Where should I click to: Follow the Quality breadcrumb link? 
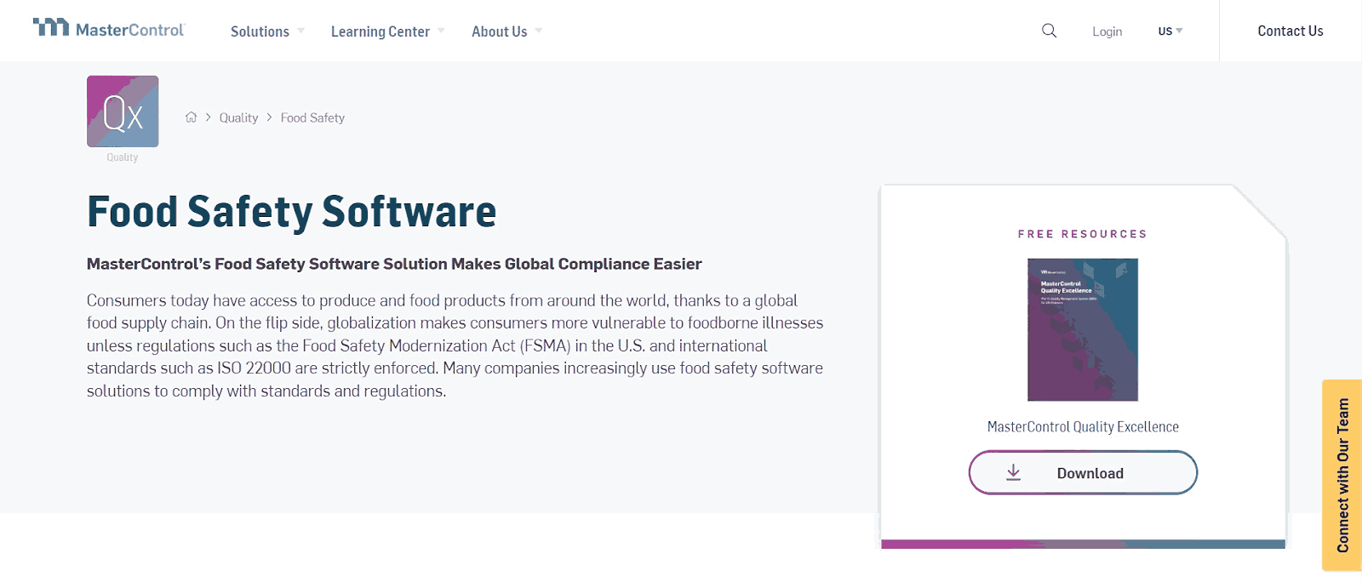[238, 117]
